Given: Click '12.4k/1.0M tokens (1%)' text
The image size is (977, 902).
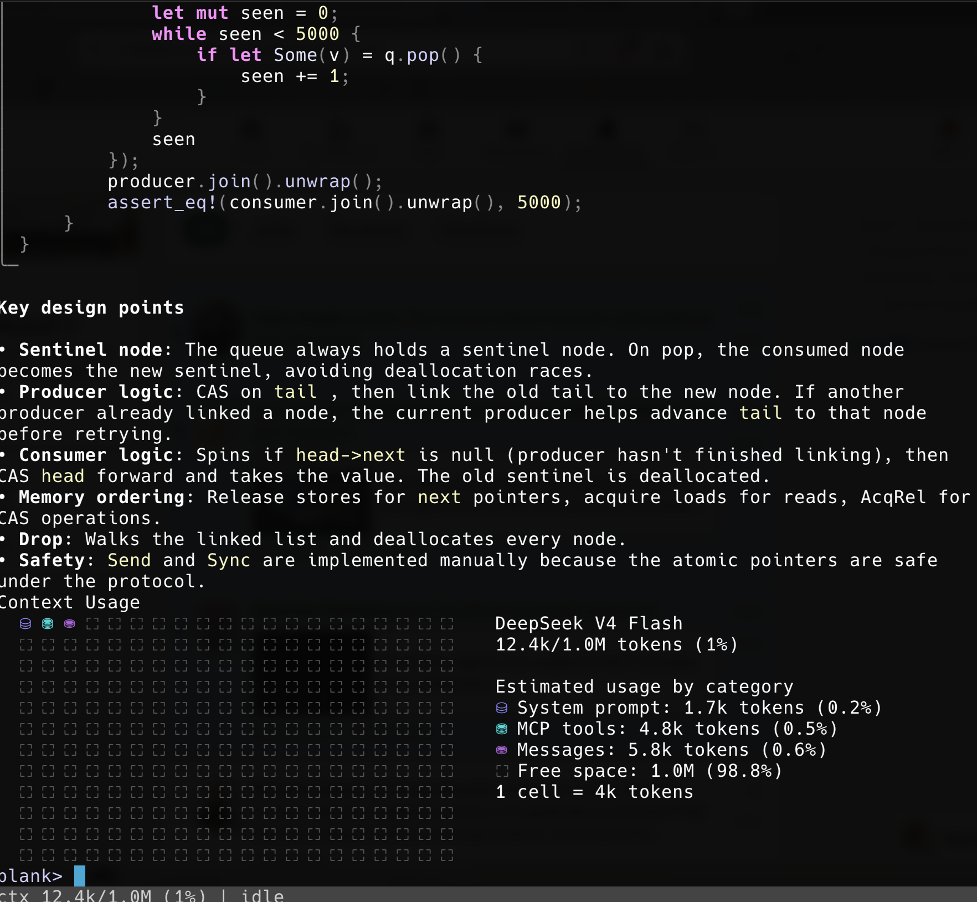Looking at the screenshot, I should [x=616, y=644].
